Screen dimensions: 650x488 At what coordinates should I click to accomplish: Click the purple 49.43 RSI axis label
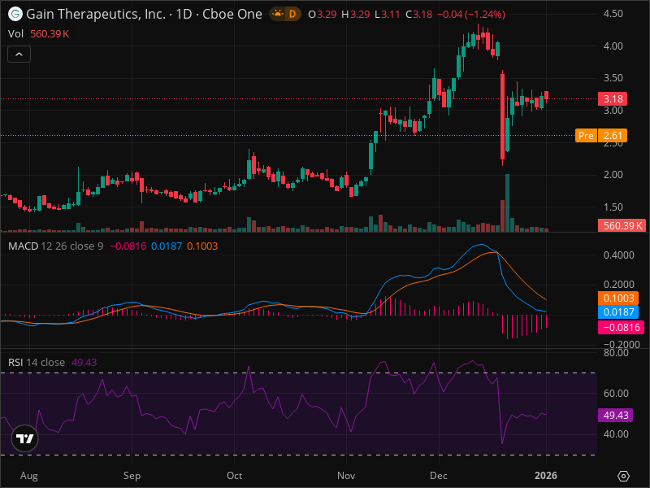click(615, 415)
